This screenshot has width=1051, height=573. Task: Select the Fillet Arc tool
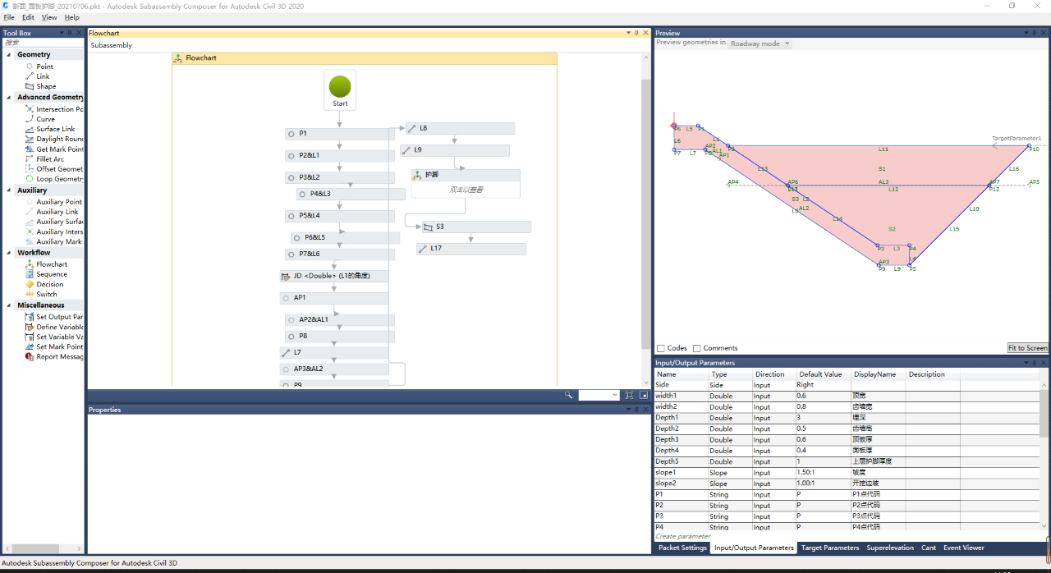click(50, 159)
